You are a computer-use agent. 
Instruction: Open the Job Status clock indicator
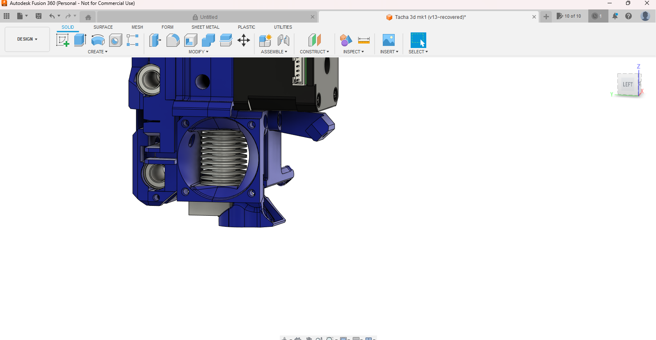[x=598, y=16]
